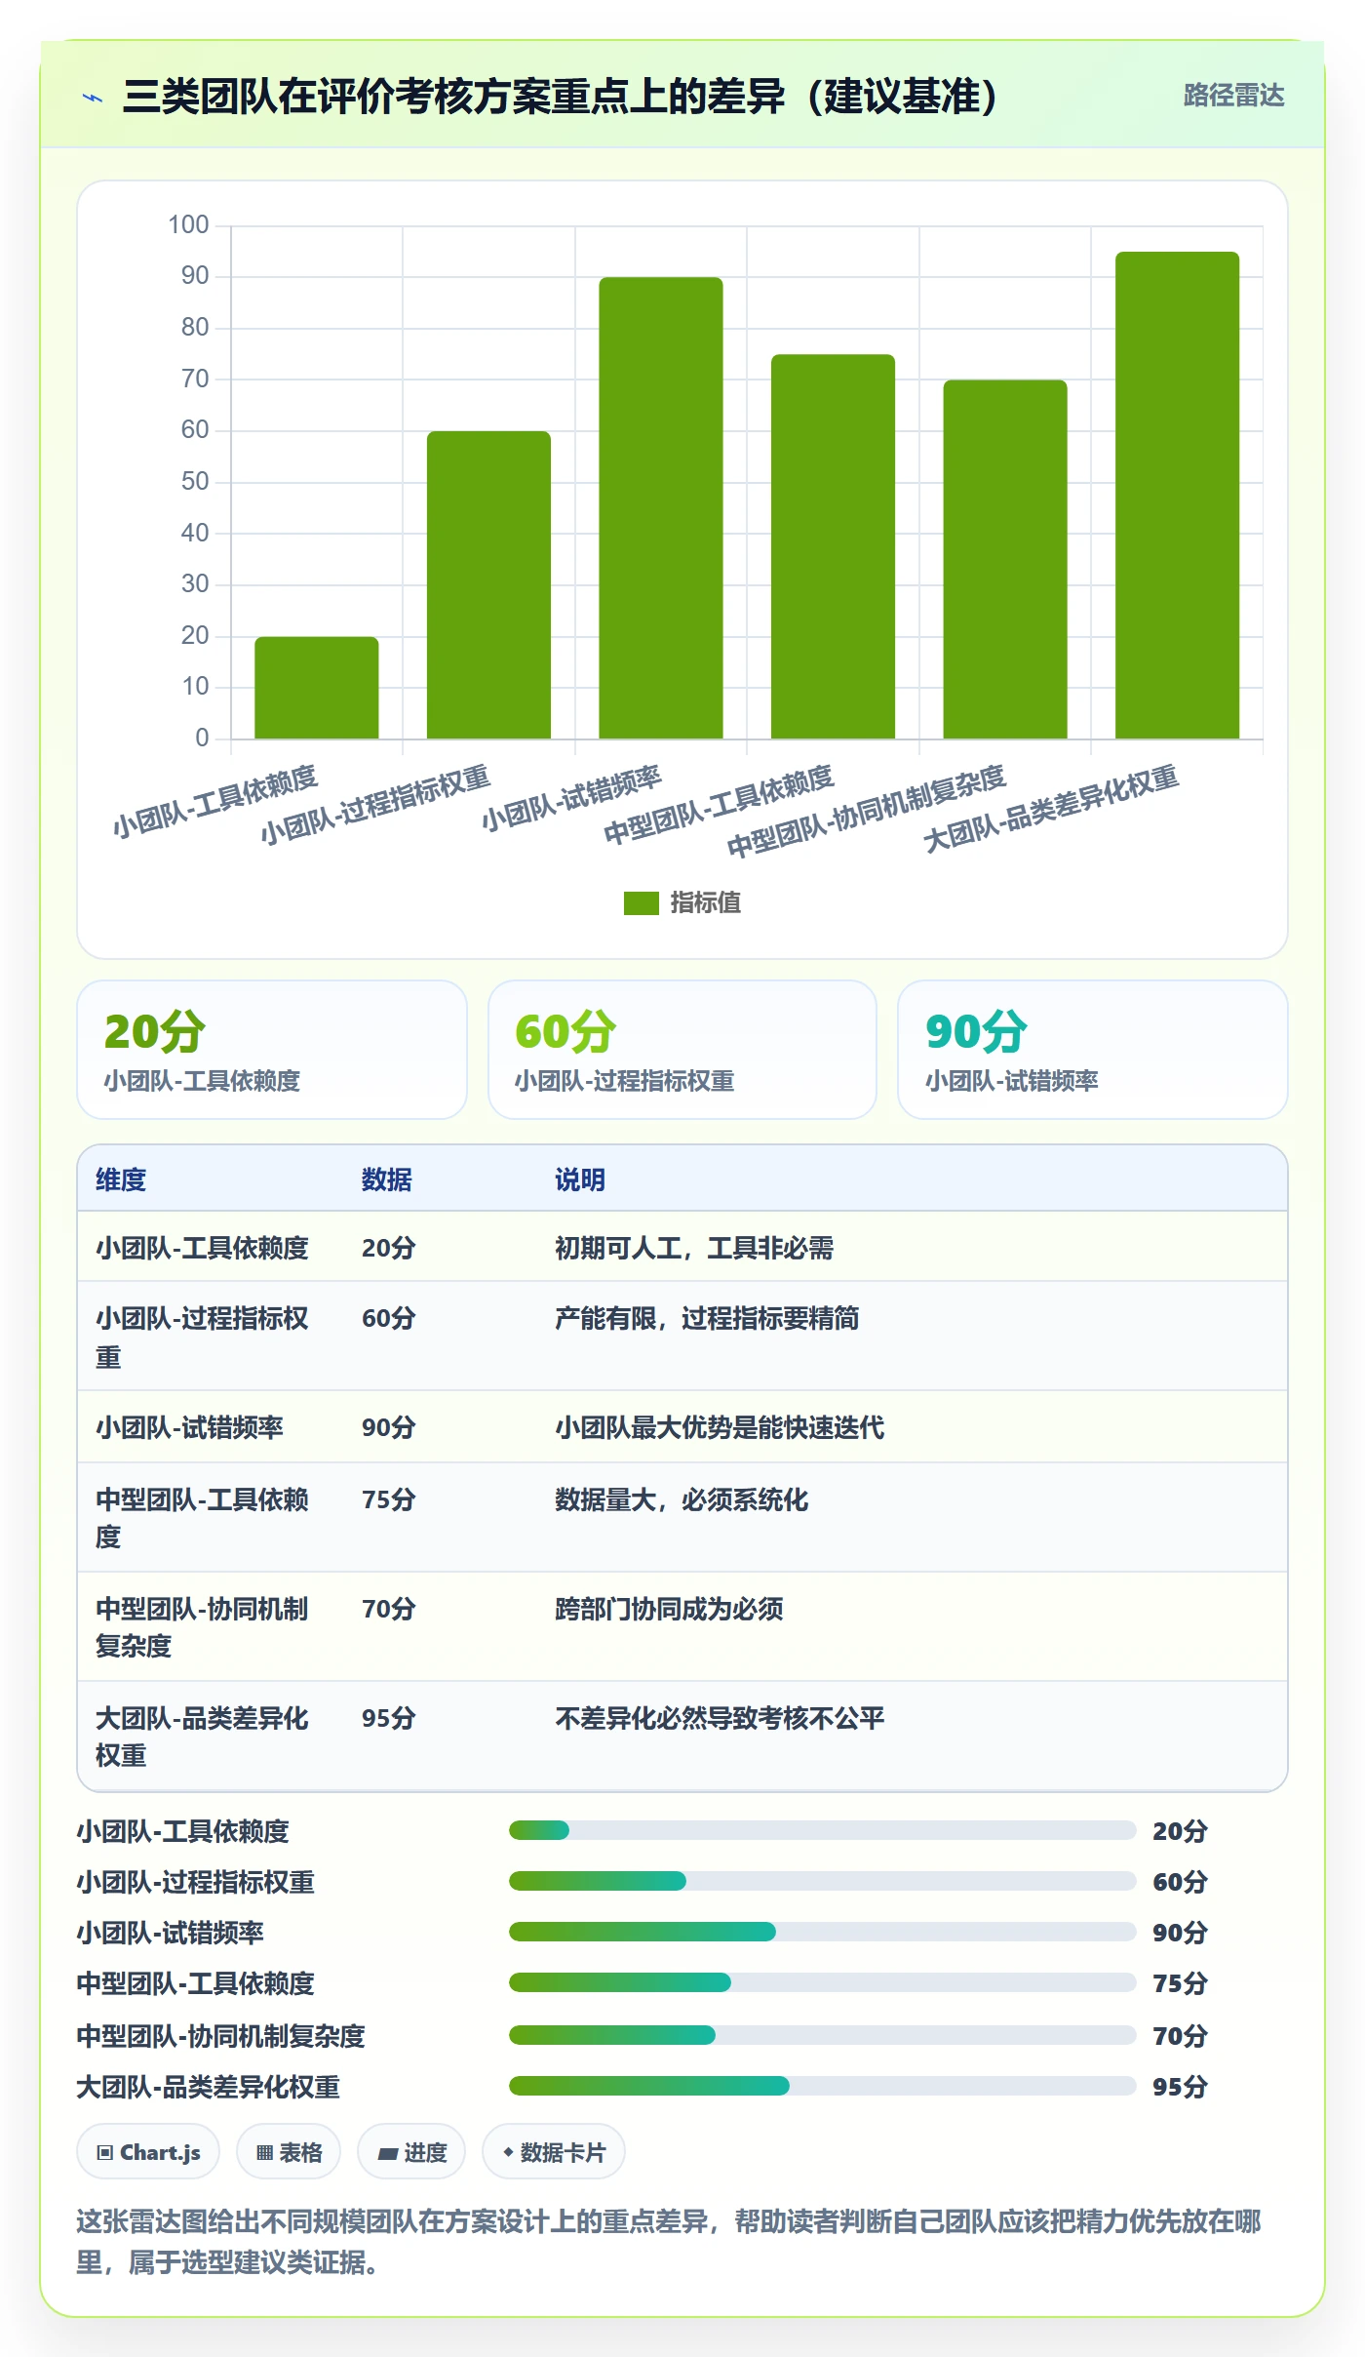Click the 95分 value in table
Image resolution: width=1365 pixels, height=2357 pixels.
388,1718
